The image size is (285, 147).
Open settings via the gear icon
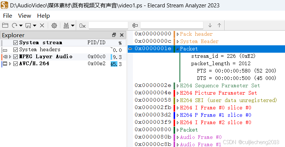pyautogui.click(x=54, y=25)
